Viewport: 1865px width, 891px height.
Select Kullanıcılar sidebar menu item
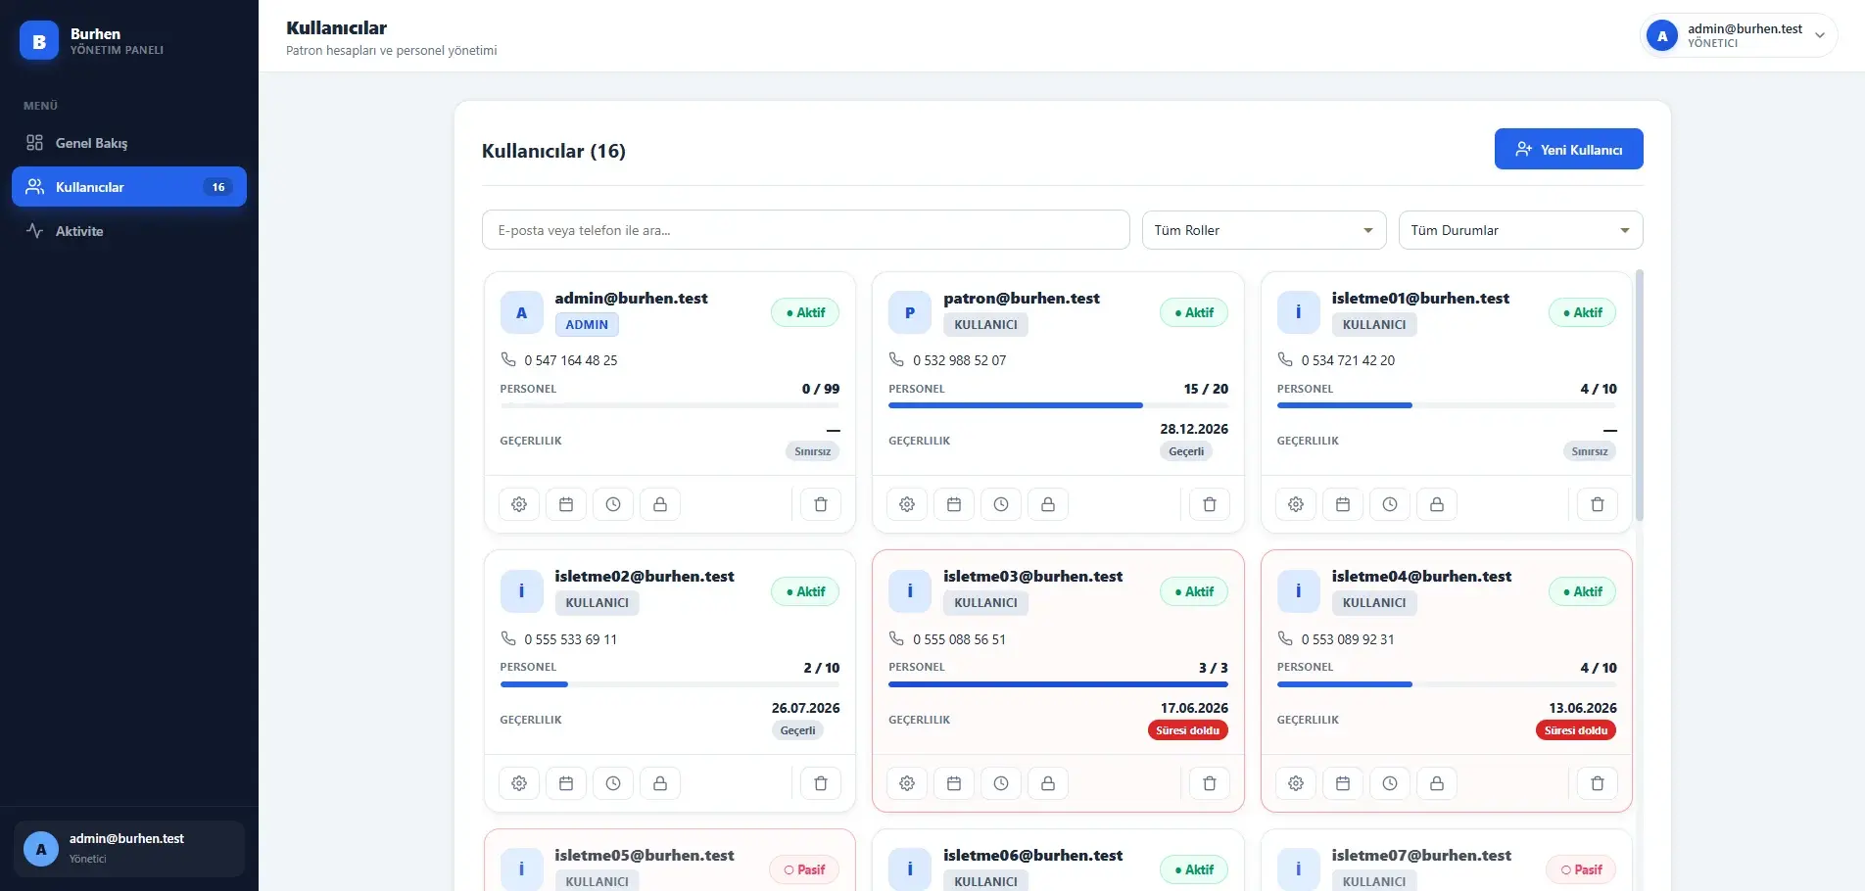click(129, 187)
